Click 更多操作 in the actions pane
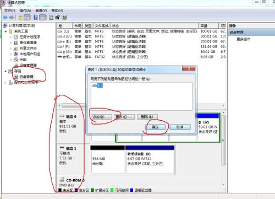The image size is (275, 199). [243, 39]
